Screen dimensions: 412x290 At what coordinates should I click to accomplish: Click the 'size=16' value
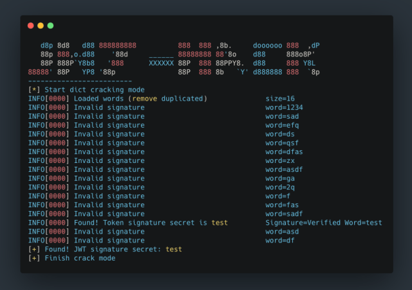281,99
